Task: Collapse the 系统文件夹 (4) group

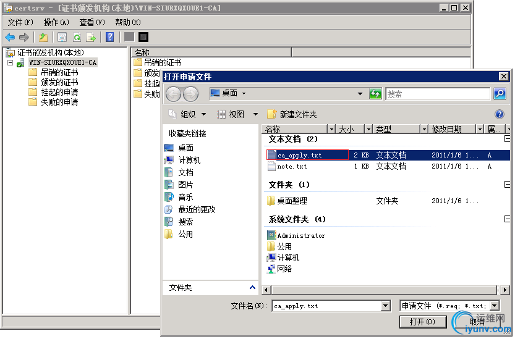Action: [x=507, y=219]
